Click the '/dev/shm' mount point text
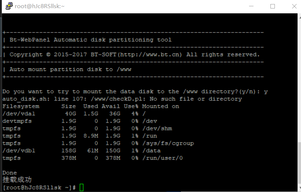Image resolution: width=301 pixels, height=192 pixels. click(x=157, y=128)
